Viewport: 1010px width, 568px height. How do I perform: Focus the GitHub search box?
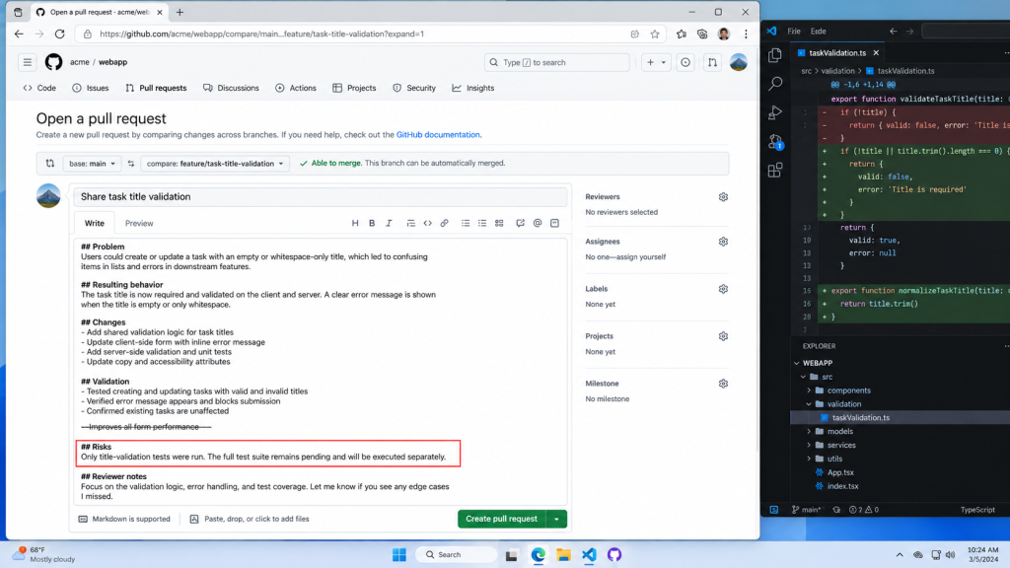point(556,62)
